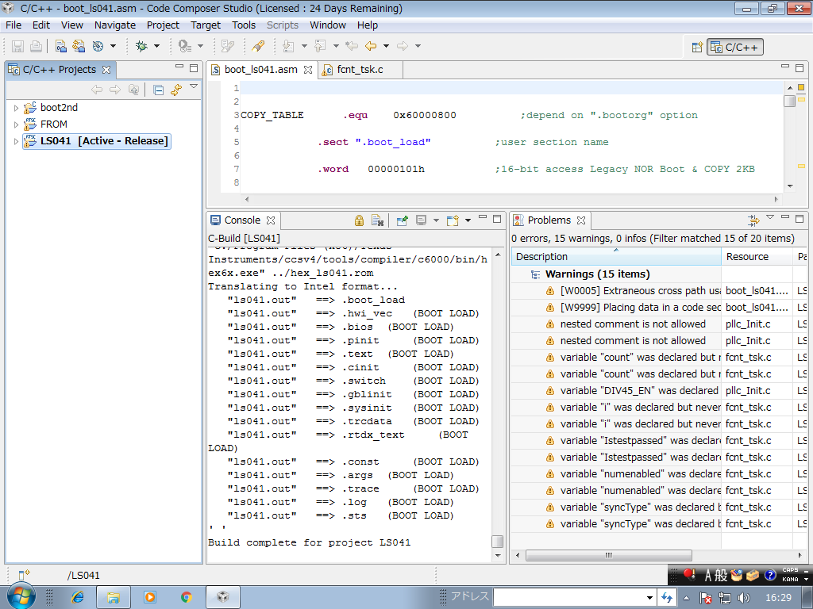Open the File menu
The height and width of the screenshot is (609, 813).
[13, 25]
